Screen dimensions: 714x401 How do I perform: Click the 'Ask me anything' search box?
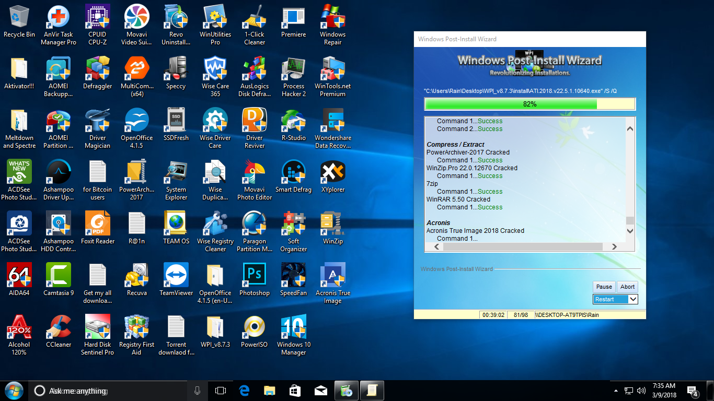108,391
